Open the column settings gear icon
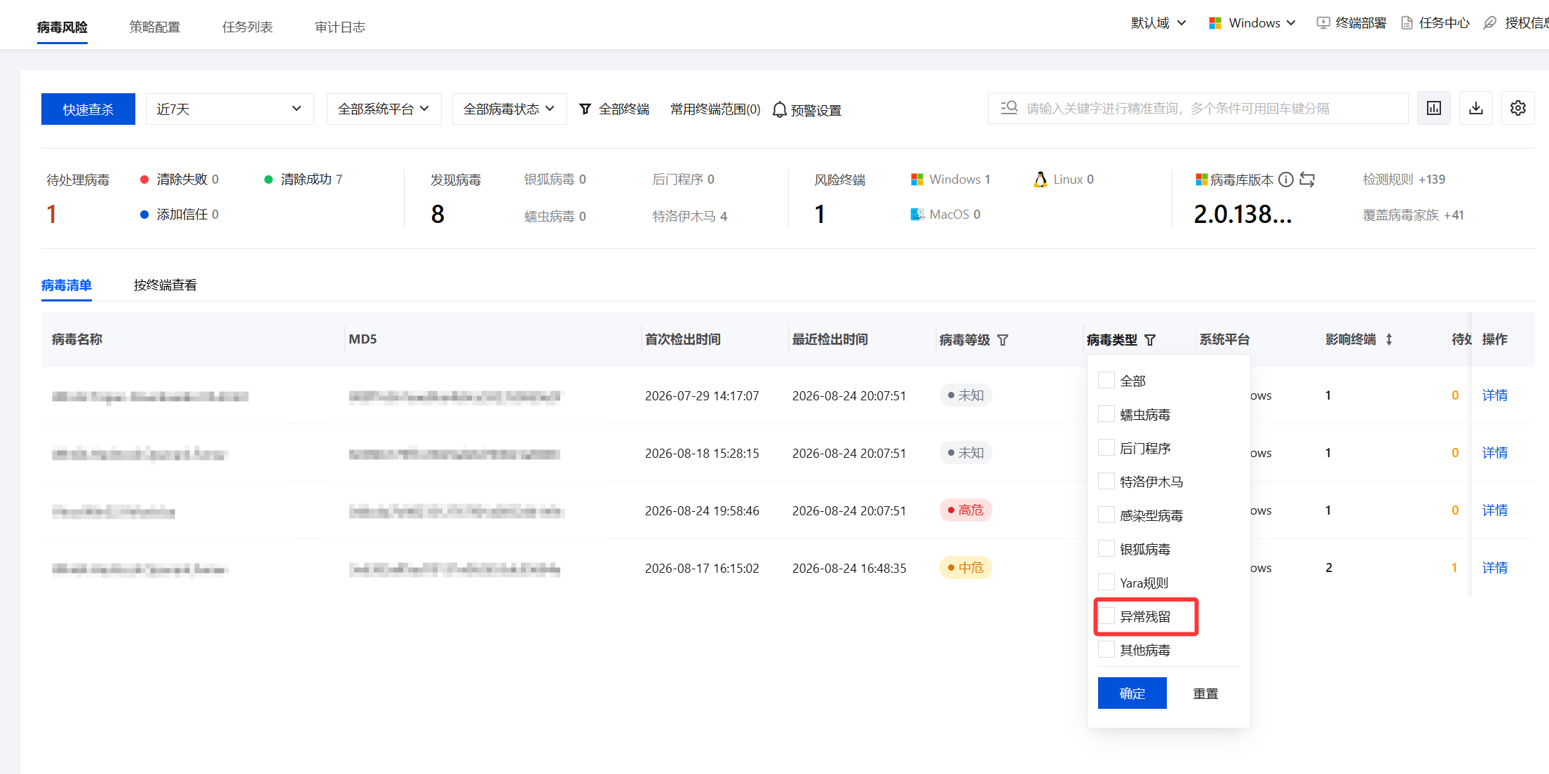1549x774 pixels. coord(1517,109)
